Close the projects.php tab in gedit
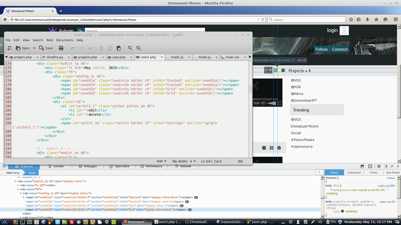Screen dimensions: 401x225 point(103,57)
